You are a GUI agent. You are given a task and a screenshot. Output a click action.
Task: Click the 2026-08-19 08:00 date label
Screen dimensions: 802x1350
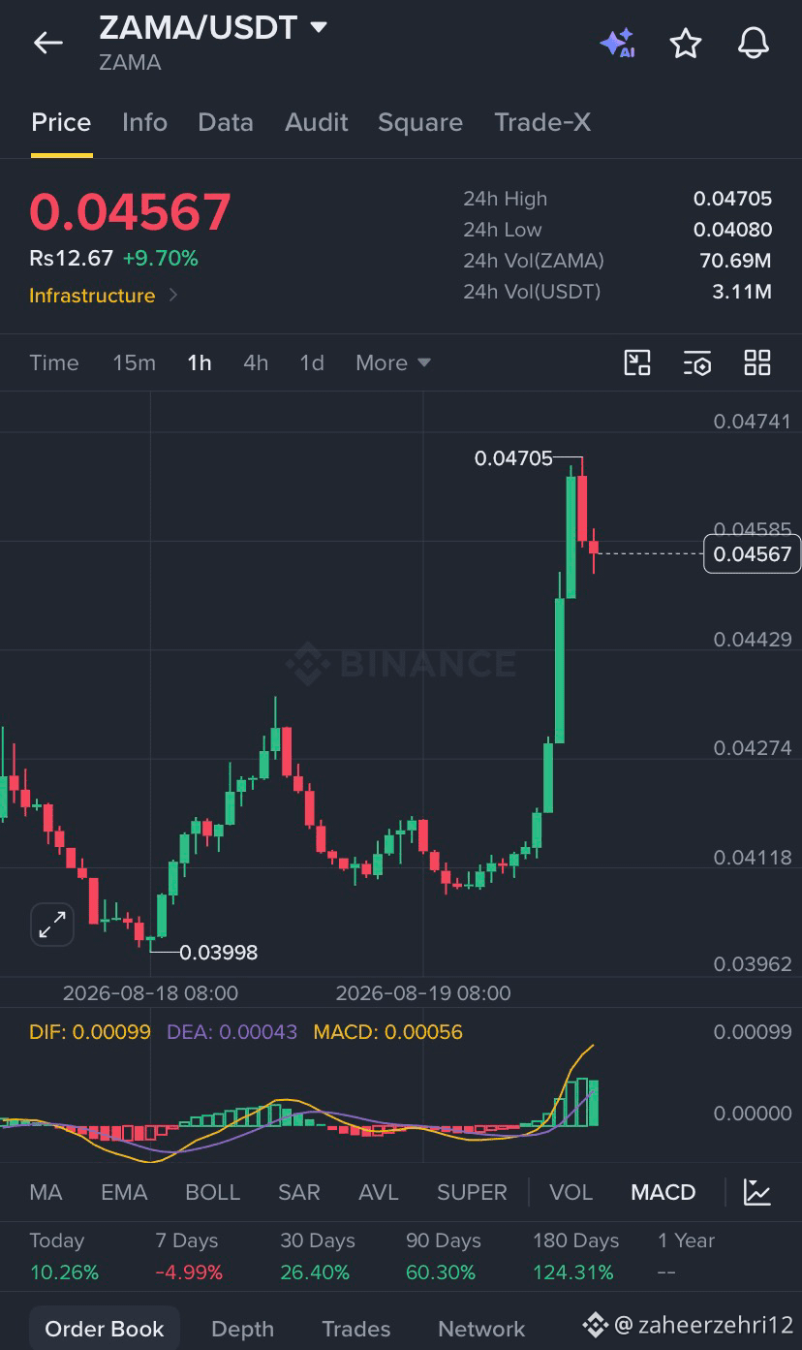(423, 993)
